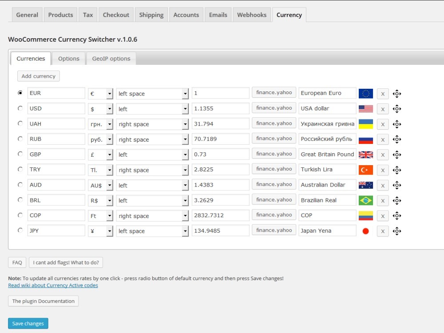Expand the UAH currency symbol dropdown

point(100,124)
